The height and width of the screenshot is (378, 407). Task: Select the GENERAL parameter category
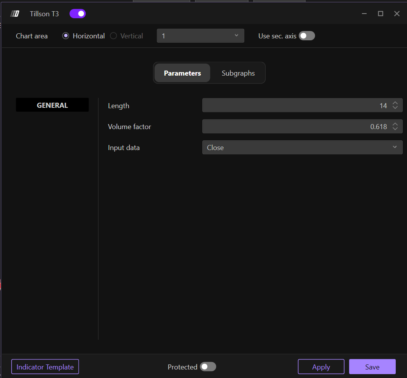point(52,105)
